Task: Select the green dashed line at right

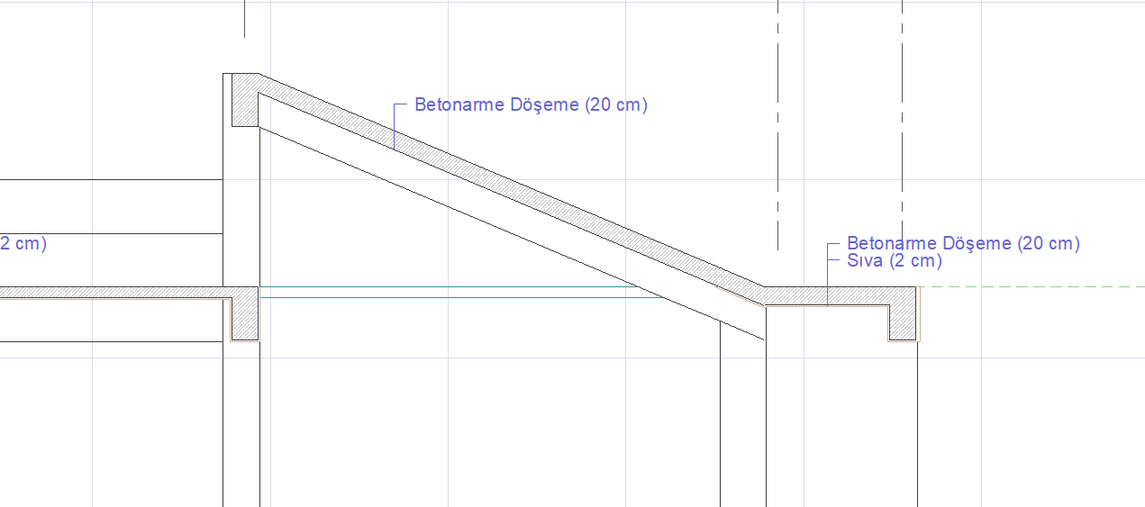Action: click(1036, 287)
